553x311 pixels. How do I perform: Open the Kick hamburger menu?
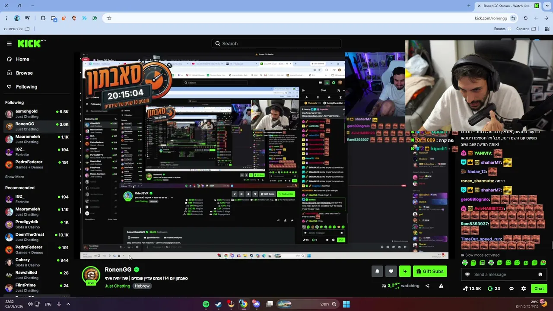[9, 44]
